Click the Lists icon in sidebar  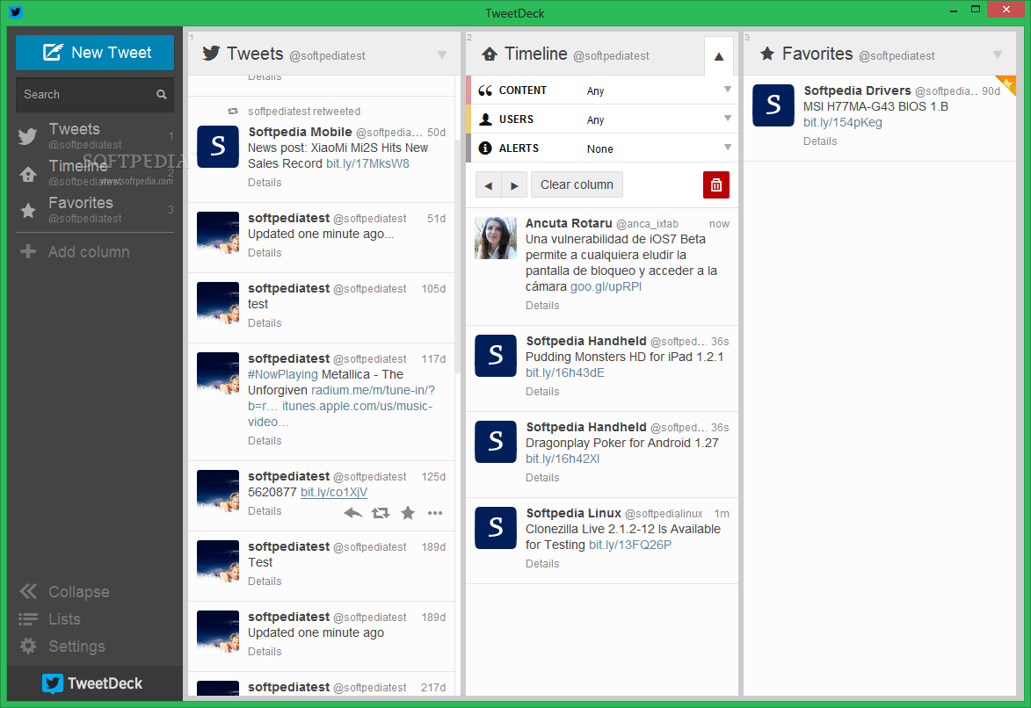coord(28,618)
